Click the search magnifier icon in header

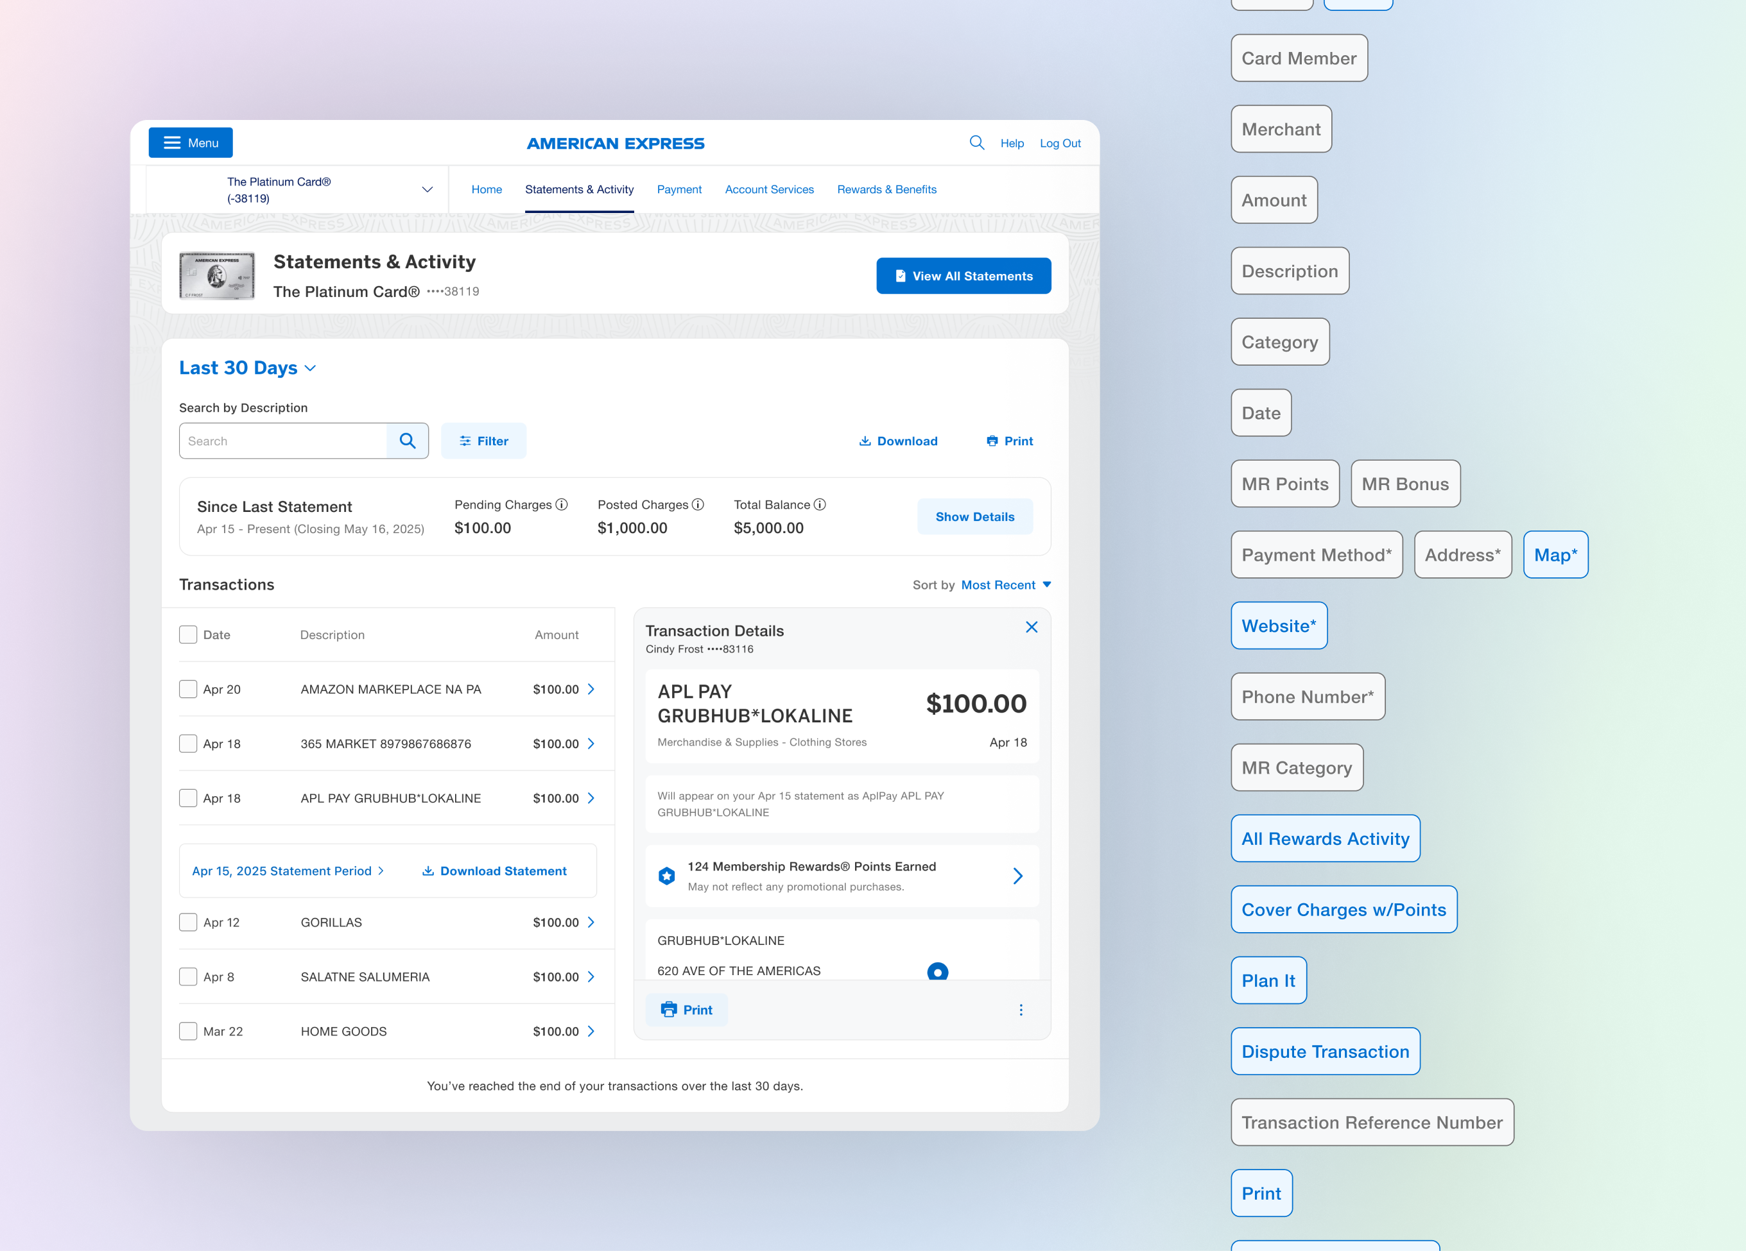[x=976, y=142]
